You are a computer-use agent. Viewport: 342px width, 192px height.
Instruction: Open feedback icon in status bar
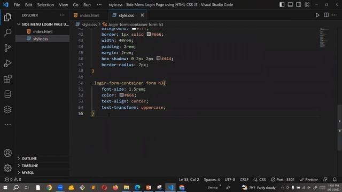(x=325, y=180)
